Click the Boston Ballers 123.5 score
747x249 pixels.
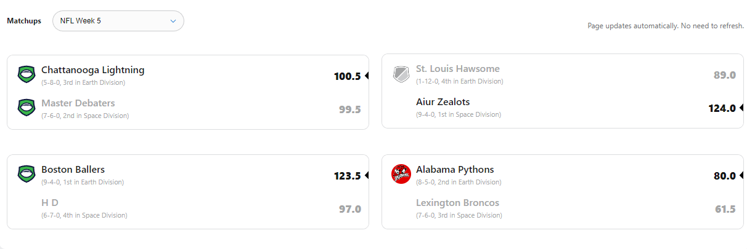click(347, 176)
